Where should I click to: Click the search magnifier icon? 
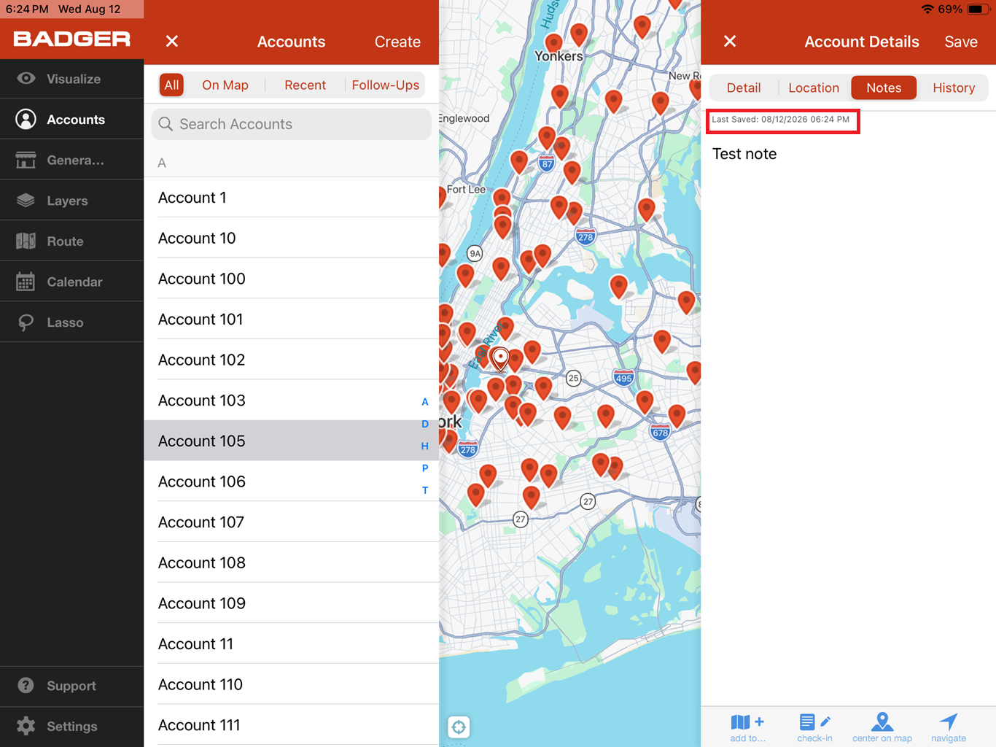pos(166,124)
